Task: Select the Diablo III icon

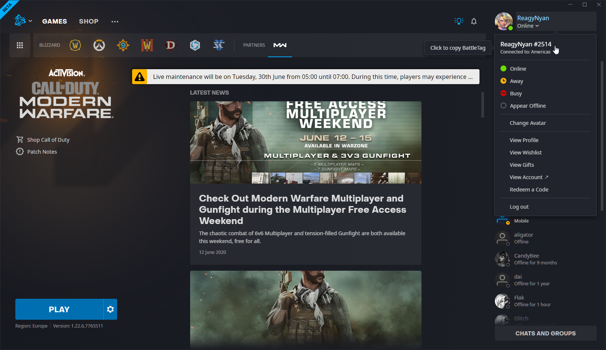Action: click(x=171, y=45)
